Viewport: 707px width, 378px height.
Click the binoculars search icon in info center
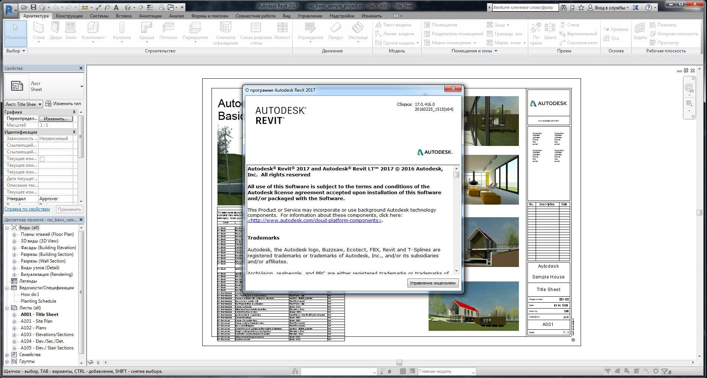coord(563,7)
